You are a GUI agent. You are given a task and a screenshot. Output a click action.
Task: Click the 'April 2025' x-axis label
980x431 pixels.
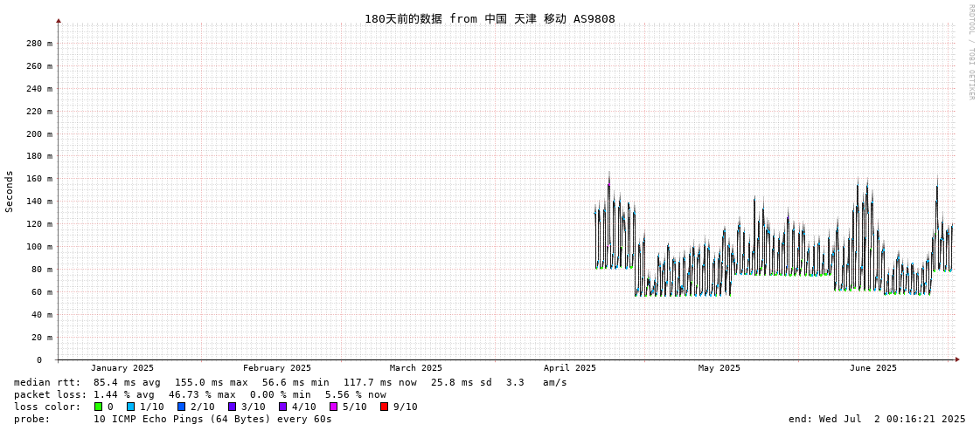pos(570,368)
